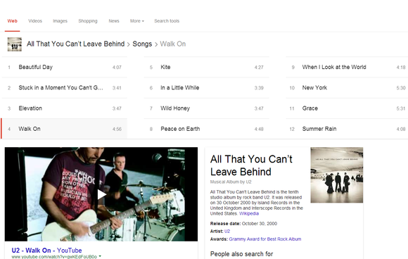Image resolution: width=408 pixels, height=259 pixels.
Task: Choose the track New York
Action: [x=347, y=88]
